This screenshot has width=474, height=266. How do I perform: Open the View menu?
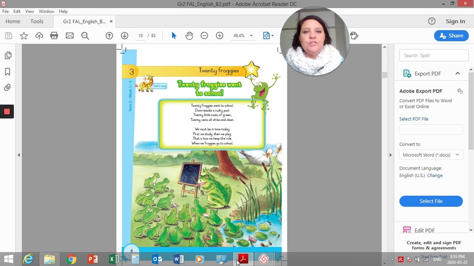30,11
